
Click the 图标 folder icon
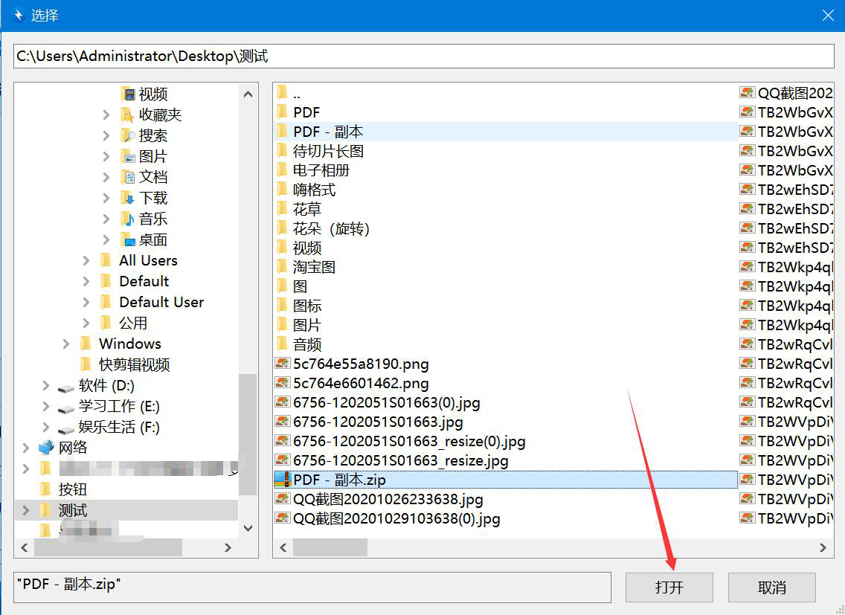pyautogui.click(x=282, y=306)
